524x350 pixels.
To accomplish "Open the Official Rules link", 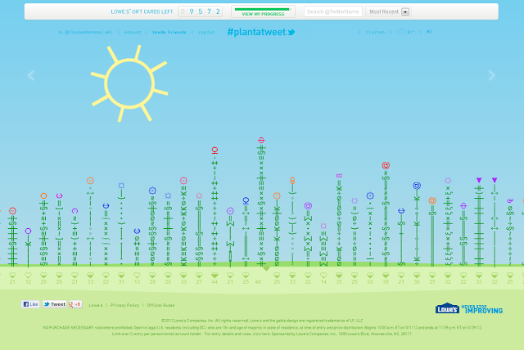I will pos(160,305).
